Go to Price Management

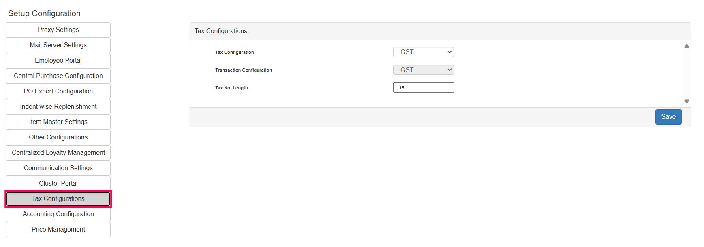(x=58, y=230)
